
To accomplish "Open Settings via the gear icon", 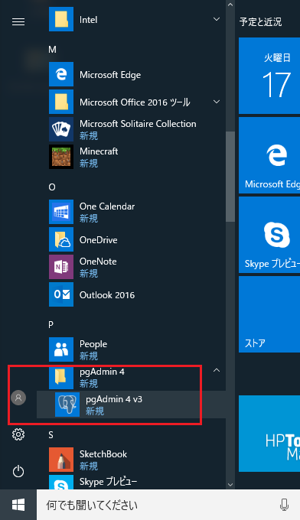I will pos(18,434).
